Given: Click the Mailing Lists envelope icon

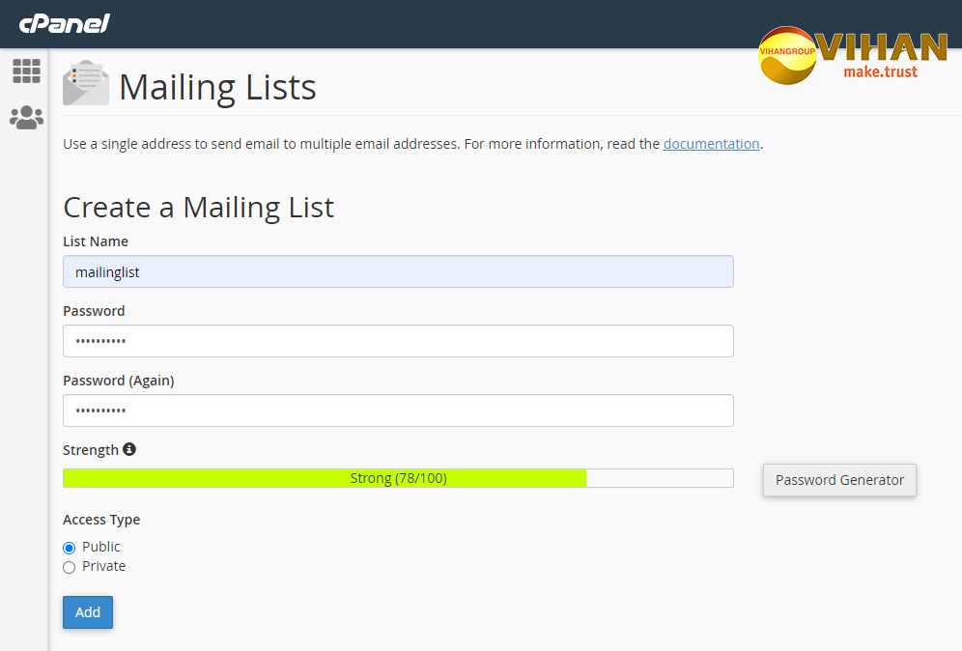Looking at the screenshot, I should [85, 84].
